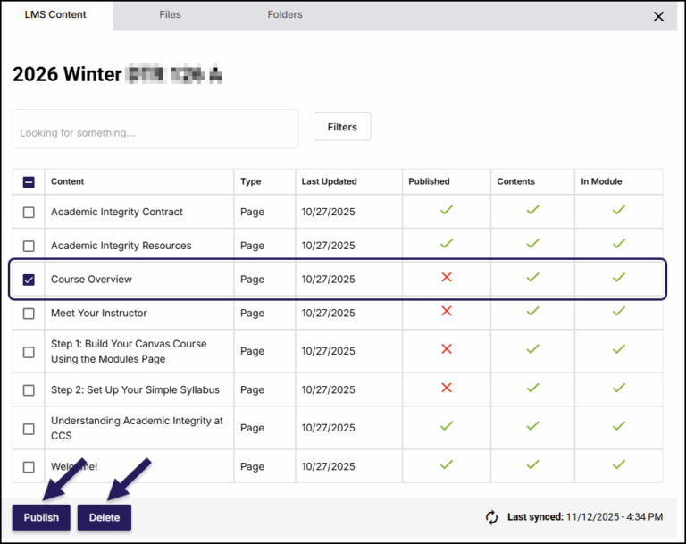Sort by the Type column header
The height and width of the screenshot is (544, 686).
(x=251, y=181)
